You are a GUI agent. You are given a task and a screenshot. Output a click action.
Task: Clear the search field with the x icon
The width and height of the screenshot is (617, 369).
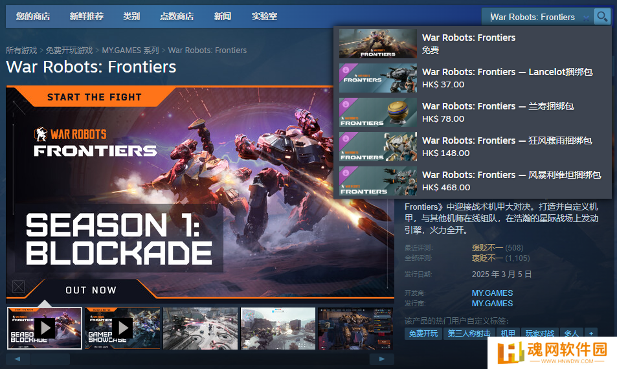click(x=587, y=17)
